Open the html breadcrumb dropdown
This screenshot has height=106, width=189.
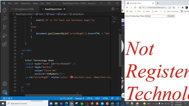[39, 14]
